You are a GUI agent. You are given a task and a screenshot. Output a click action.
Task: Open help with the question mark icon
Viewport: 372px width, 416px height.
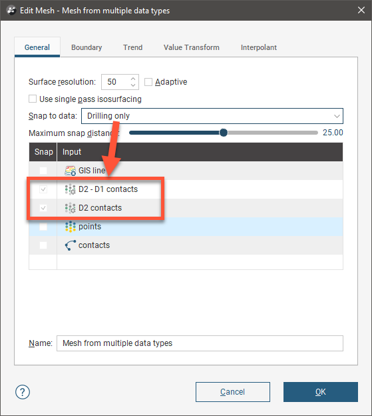coord(23,392)
